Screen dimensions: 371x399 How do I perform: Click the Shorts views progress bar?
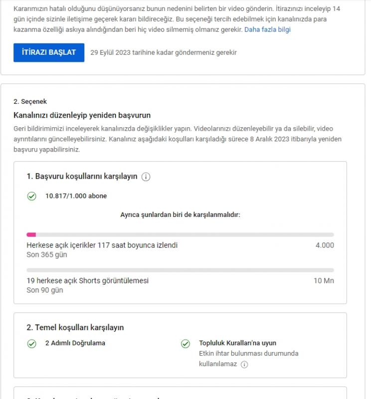(x=180, y=270)
